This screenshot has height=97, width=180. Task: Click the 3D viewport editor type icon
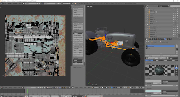click(x=73, y=87)
